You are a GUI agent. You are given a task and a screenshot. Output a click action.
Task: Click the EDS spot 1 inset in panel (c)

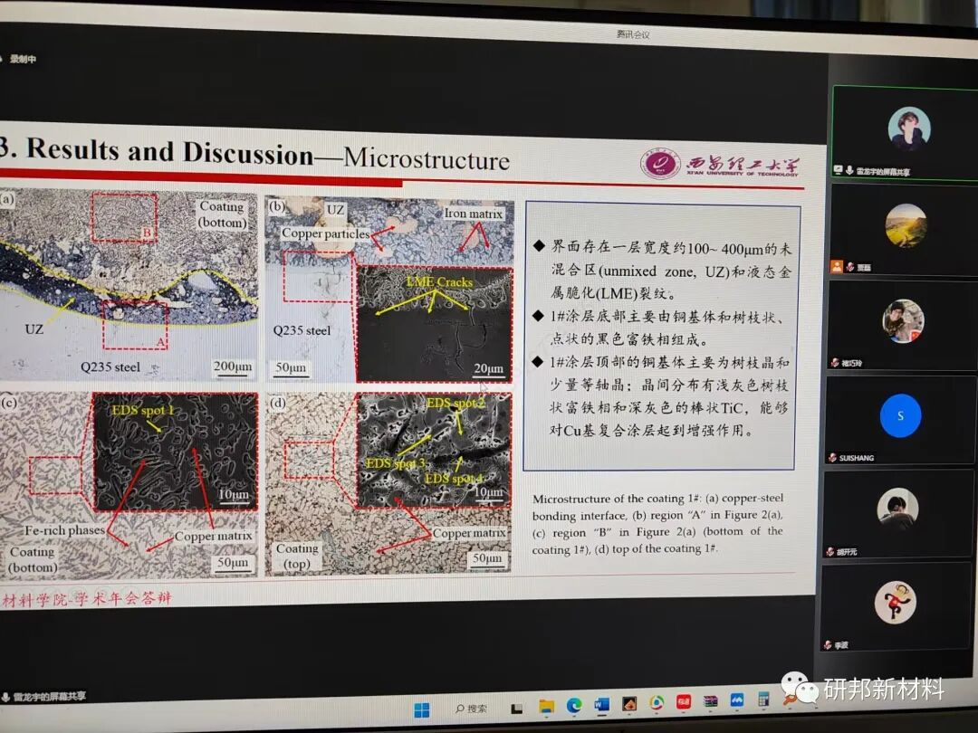(x=175, y=452)
